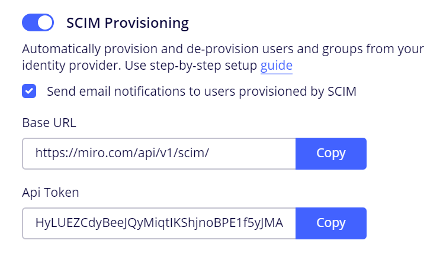This screenshot has width=443, height=263.
Task: Click the SCIM Provisioning heading
Action: pyautogui.click(x=127, y=23)
